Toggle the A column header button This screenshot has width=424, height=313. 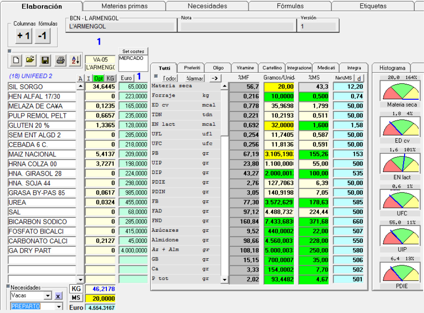[x=80, y=78]
